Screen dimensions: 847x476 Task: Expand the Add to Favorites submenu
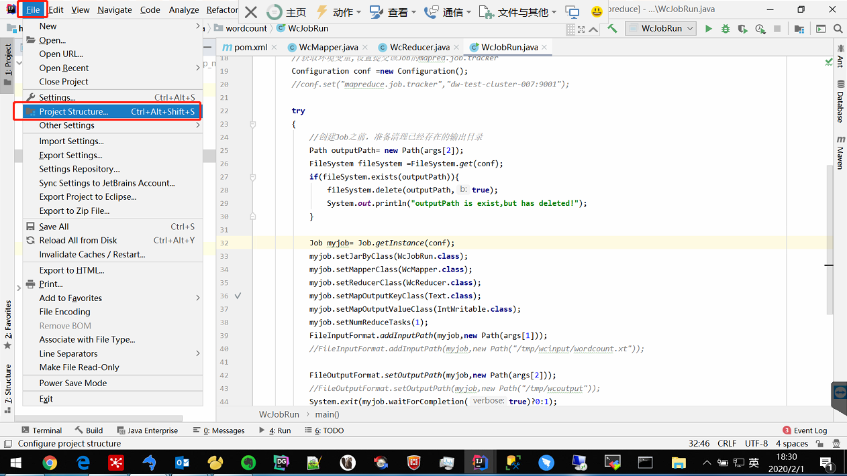[112, 298]
